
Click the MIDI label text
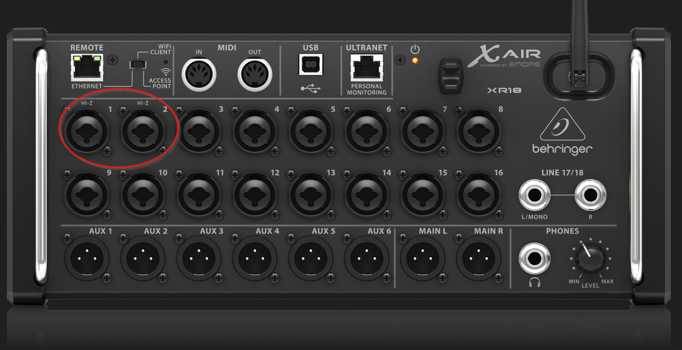[x=227, y=48]
